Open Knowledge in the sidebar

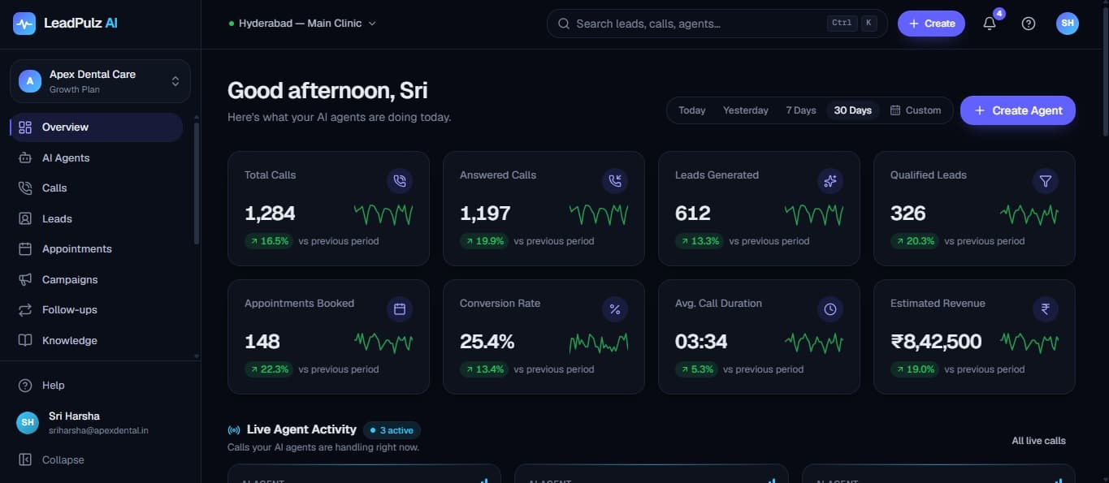(96, 340)
